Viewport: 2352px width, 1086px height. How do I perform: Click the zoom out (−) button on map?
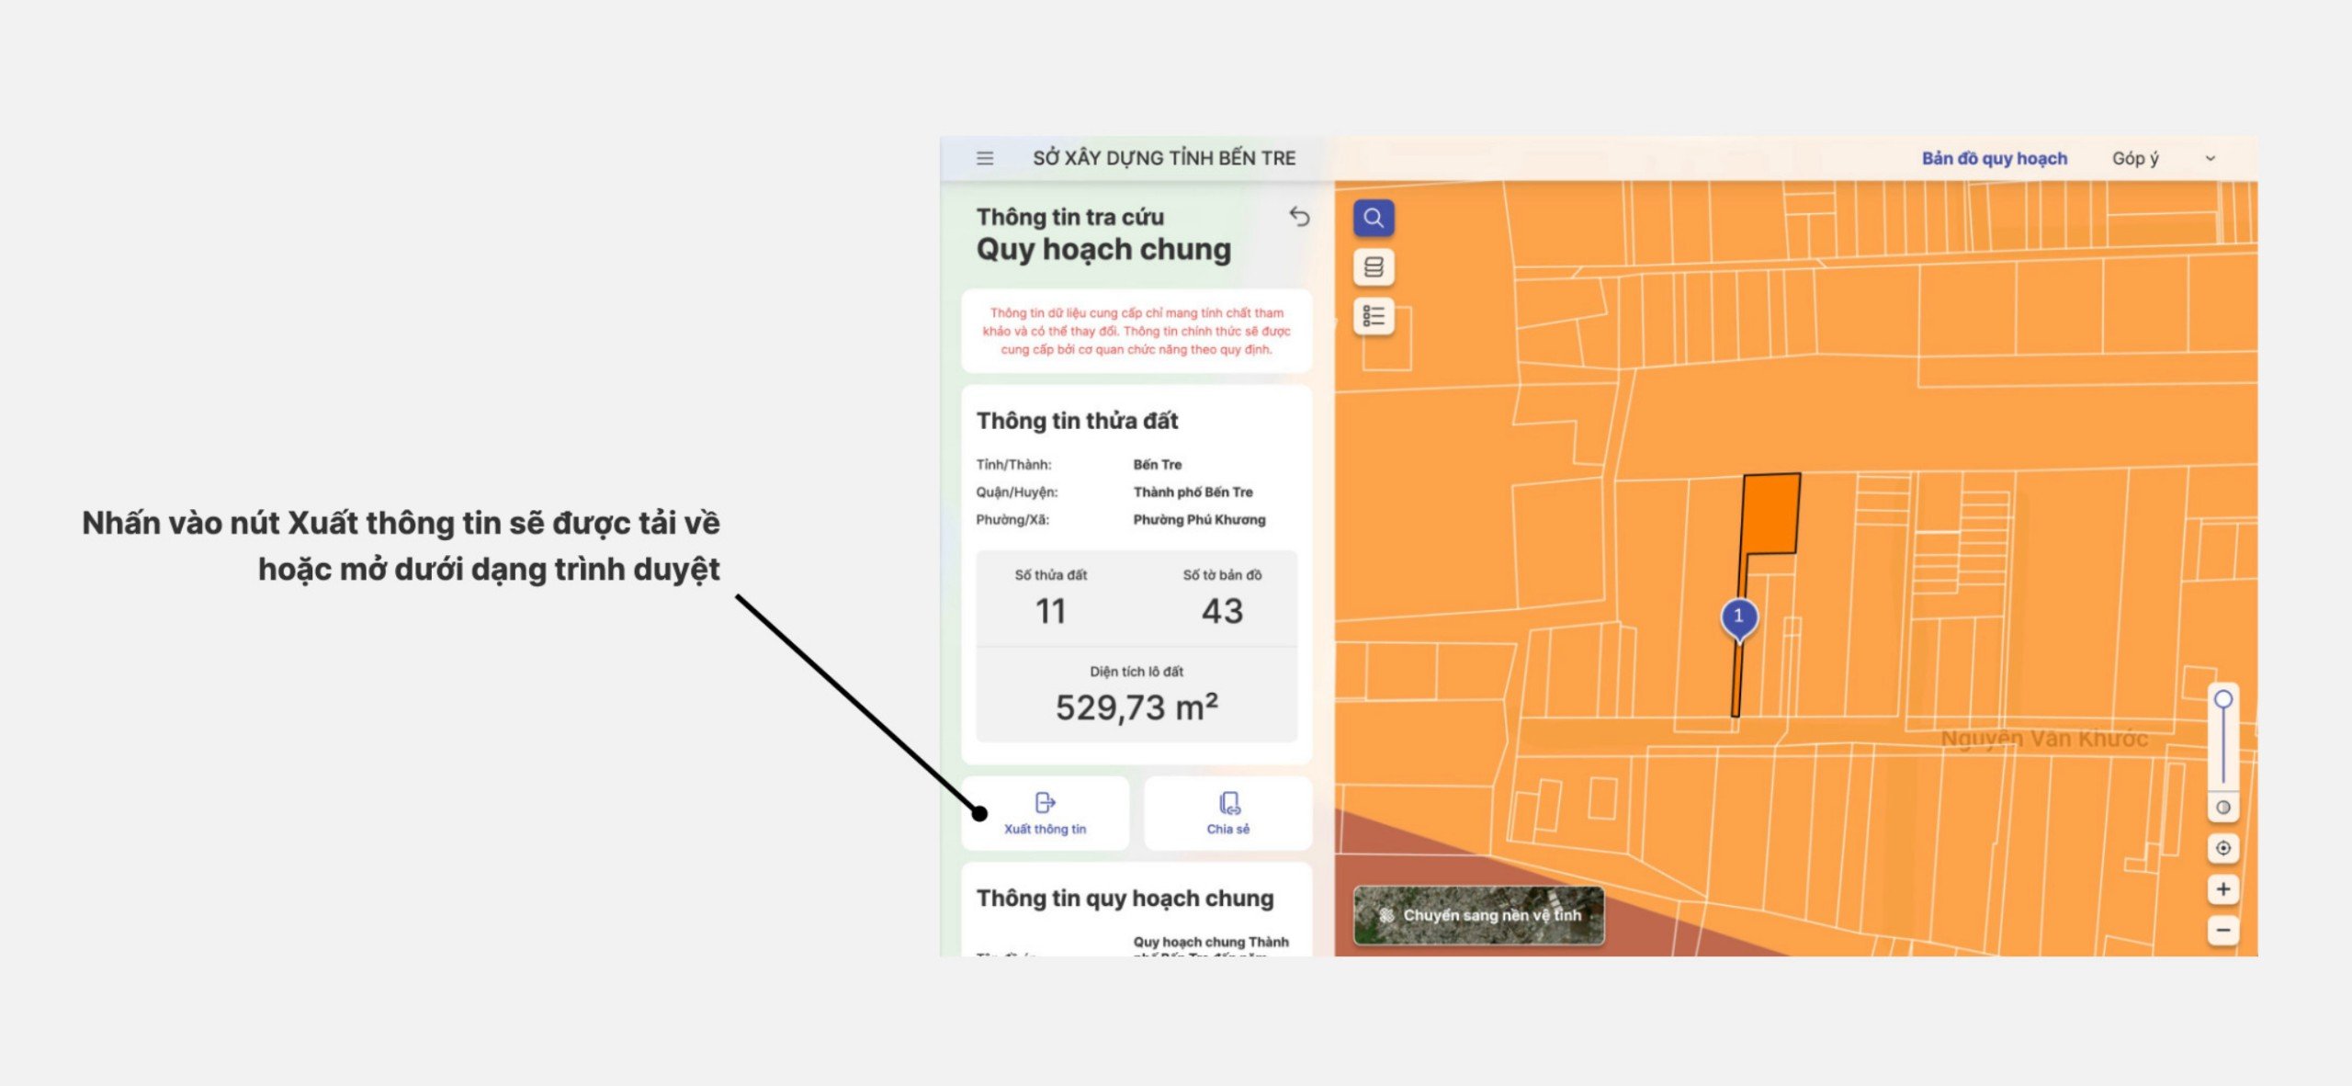click(x=2224, y=930)
